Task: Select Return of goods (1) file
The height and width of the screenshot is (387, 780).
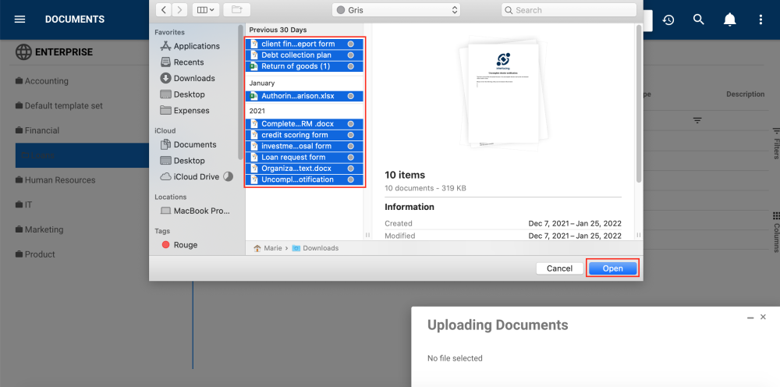Action: tap(304, 66)
